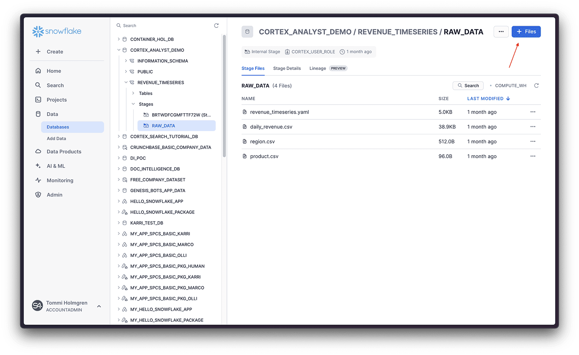Click the Snowflake logo

[x=57, y=31]
